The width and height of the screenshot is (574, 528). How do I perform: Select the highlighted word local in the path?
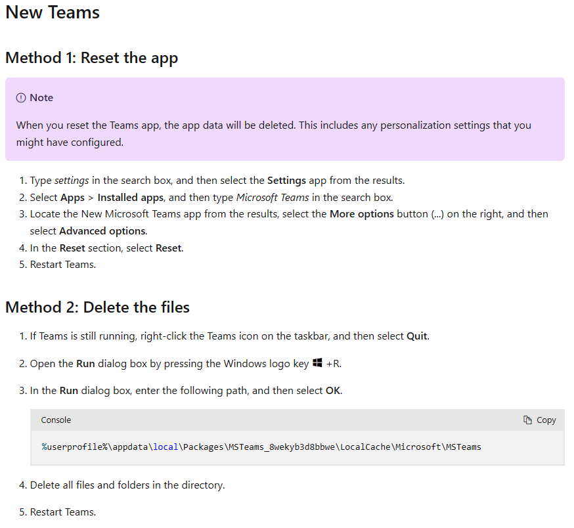click(x=165, y=447)
